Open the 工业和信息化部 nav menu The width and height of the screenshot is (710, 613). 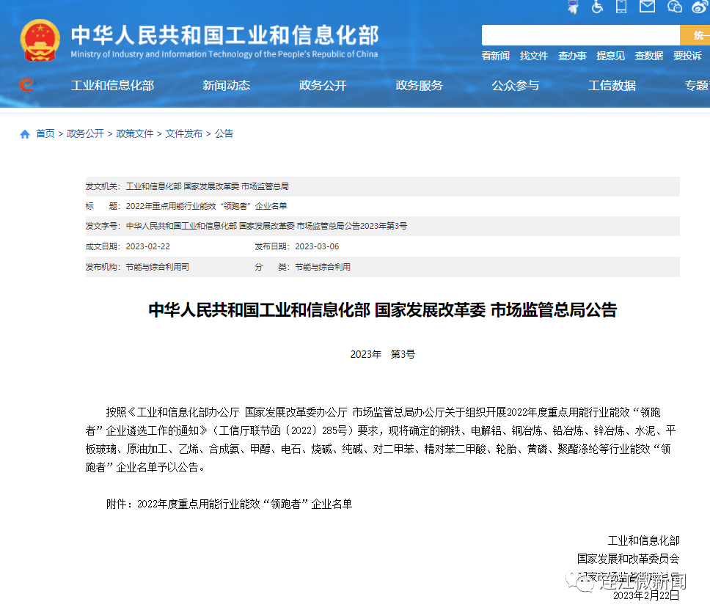coord(113,86)
